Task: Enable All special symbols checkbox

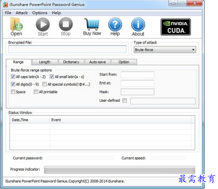Action: (45, 84)
